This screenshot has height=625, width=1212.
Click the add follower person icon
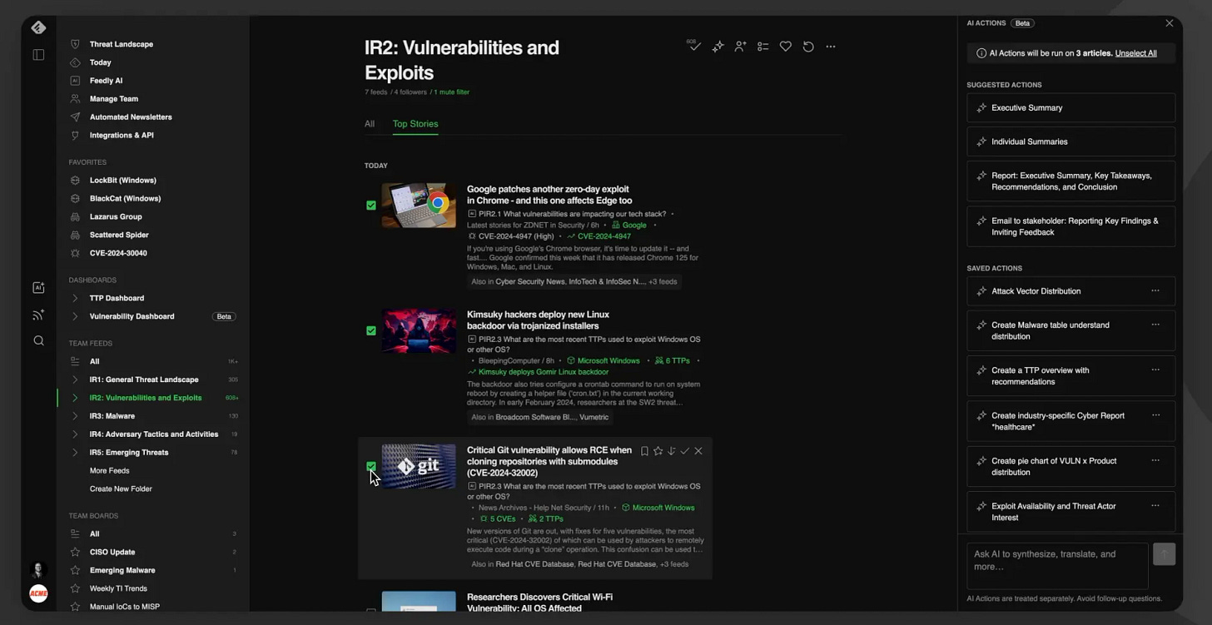pos(740,47)
